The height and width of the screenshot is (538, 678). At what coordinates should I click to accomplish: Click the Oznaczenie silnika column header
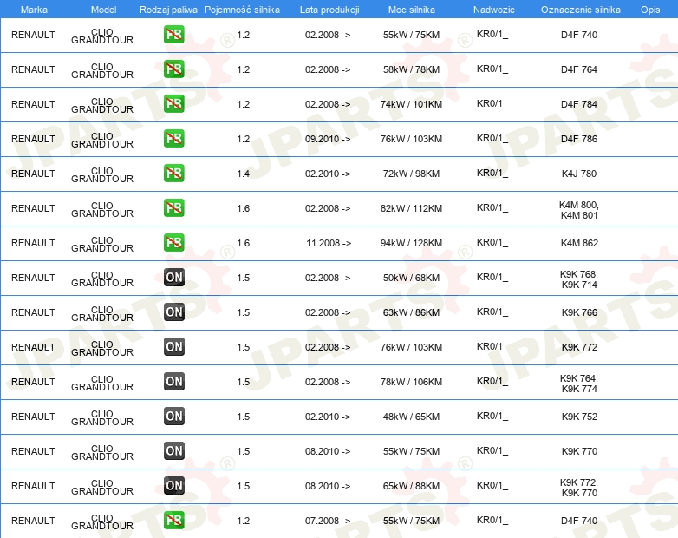pyautogui.click(x=581, y=10)
